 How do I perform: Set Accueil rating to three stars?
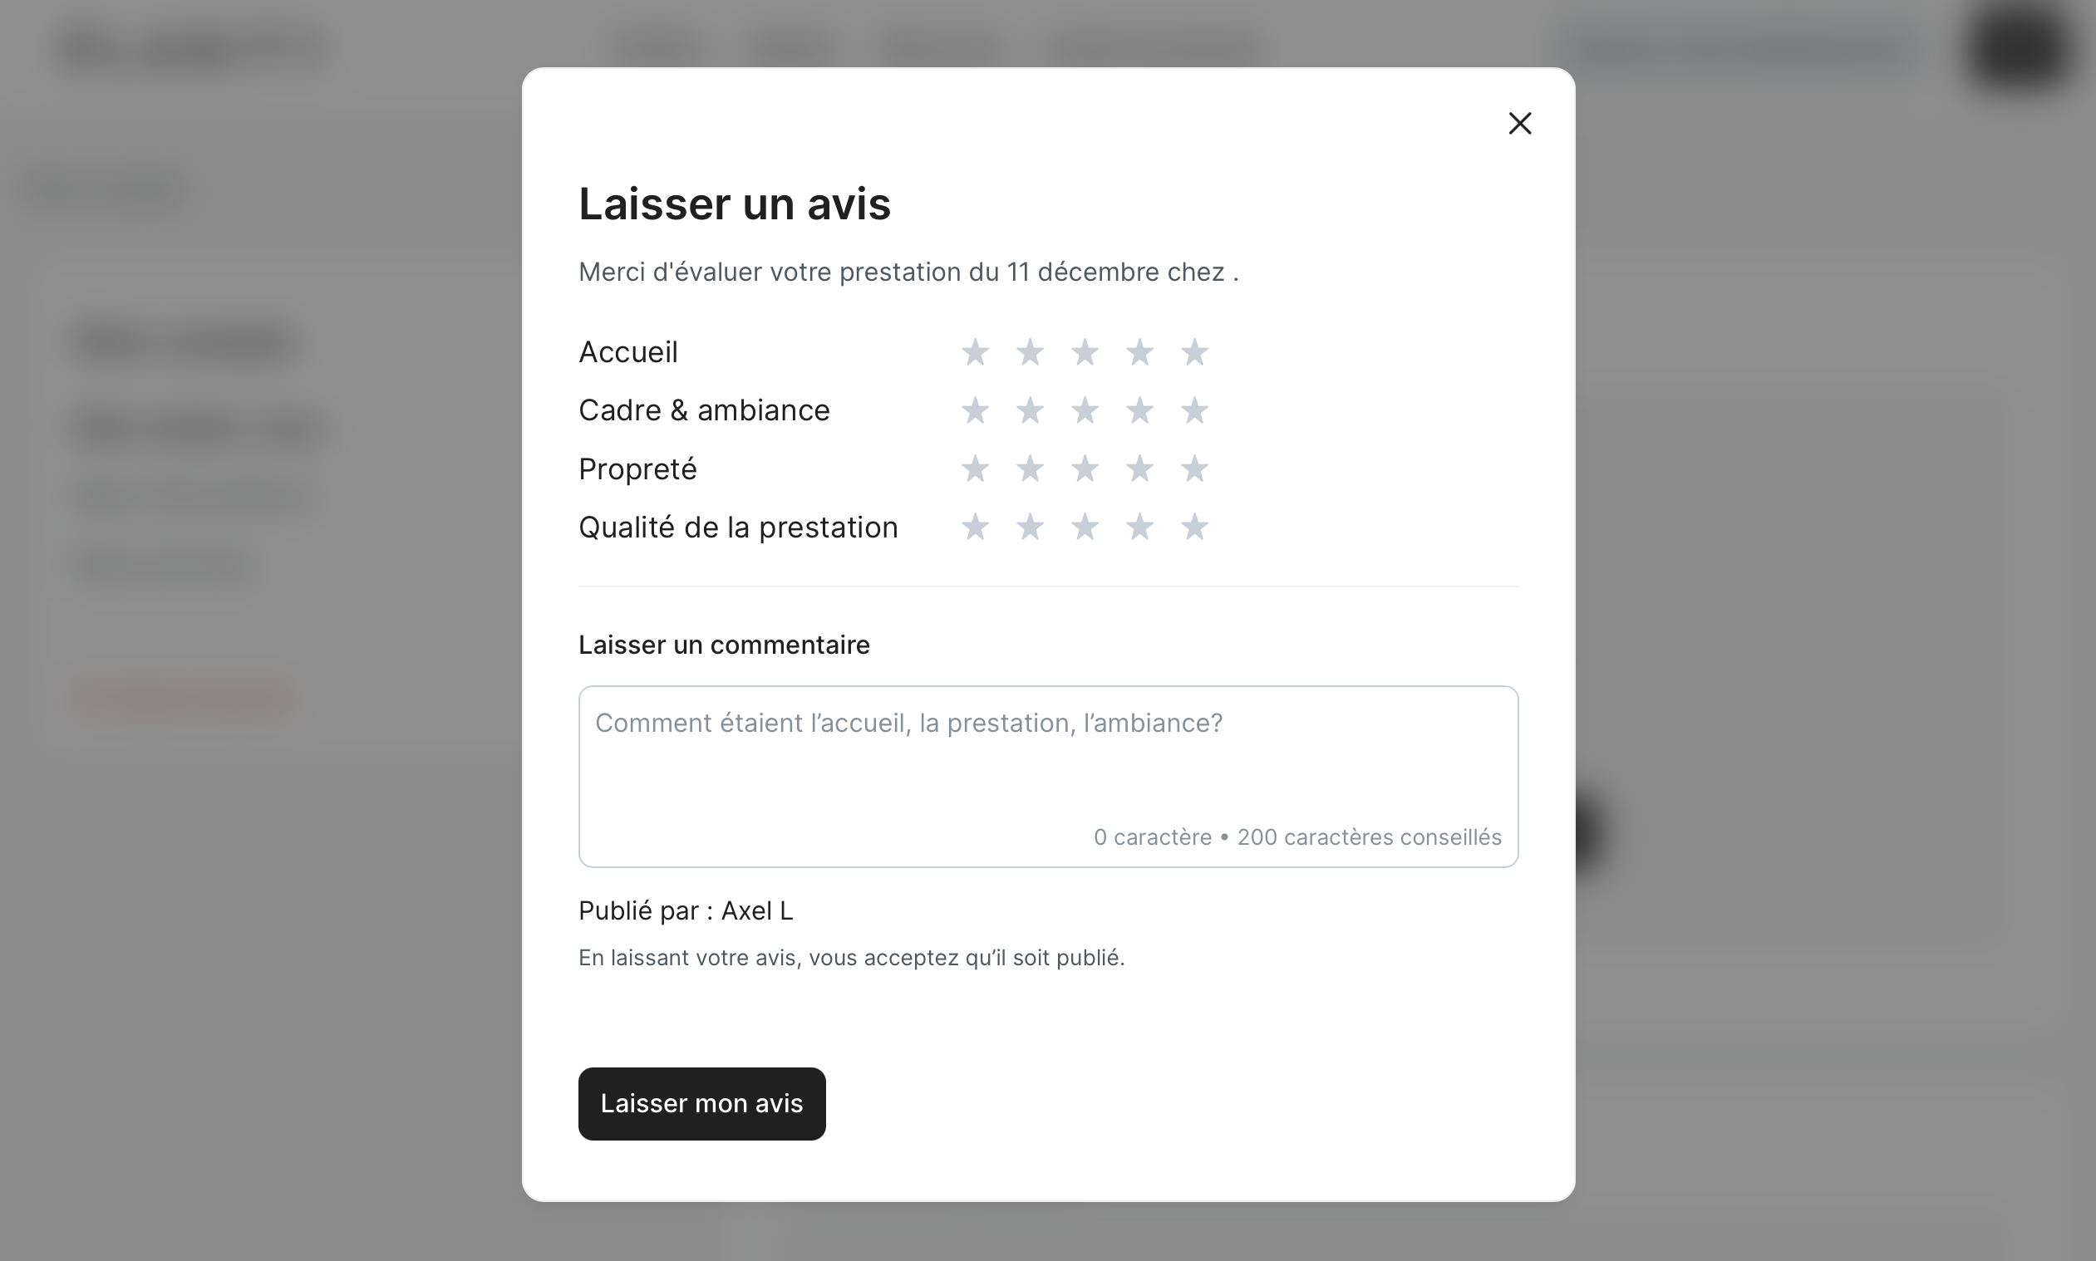click(x=1085, y=351)
